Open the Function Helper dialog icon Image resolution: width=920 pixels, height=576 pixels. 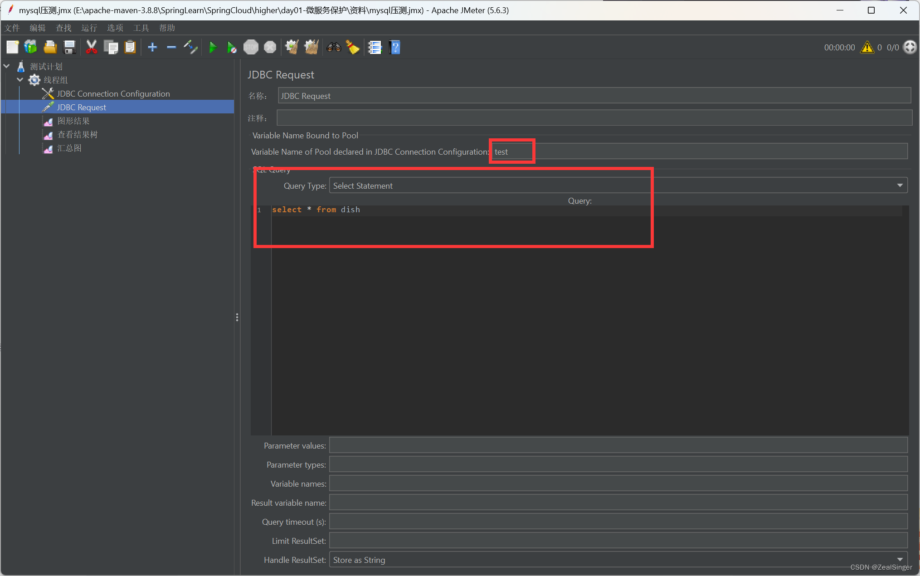[375, 47]
